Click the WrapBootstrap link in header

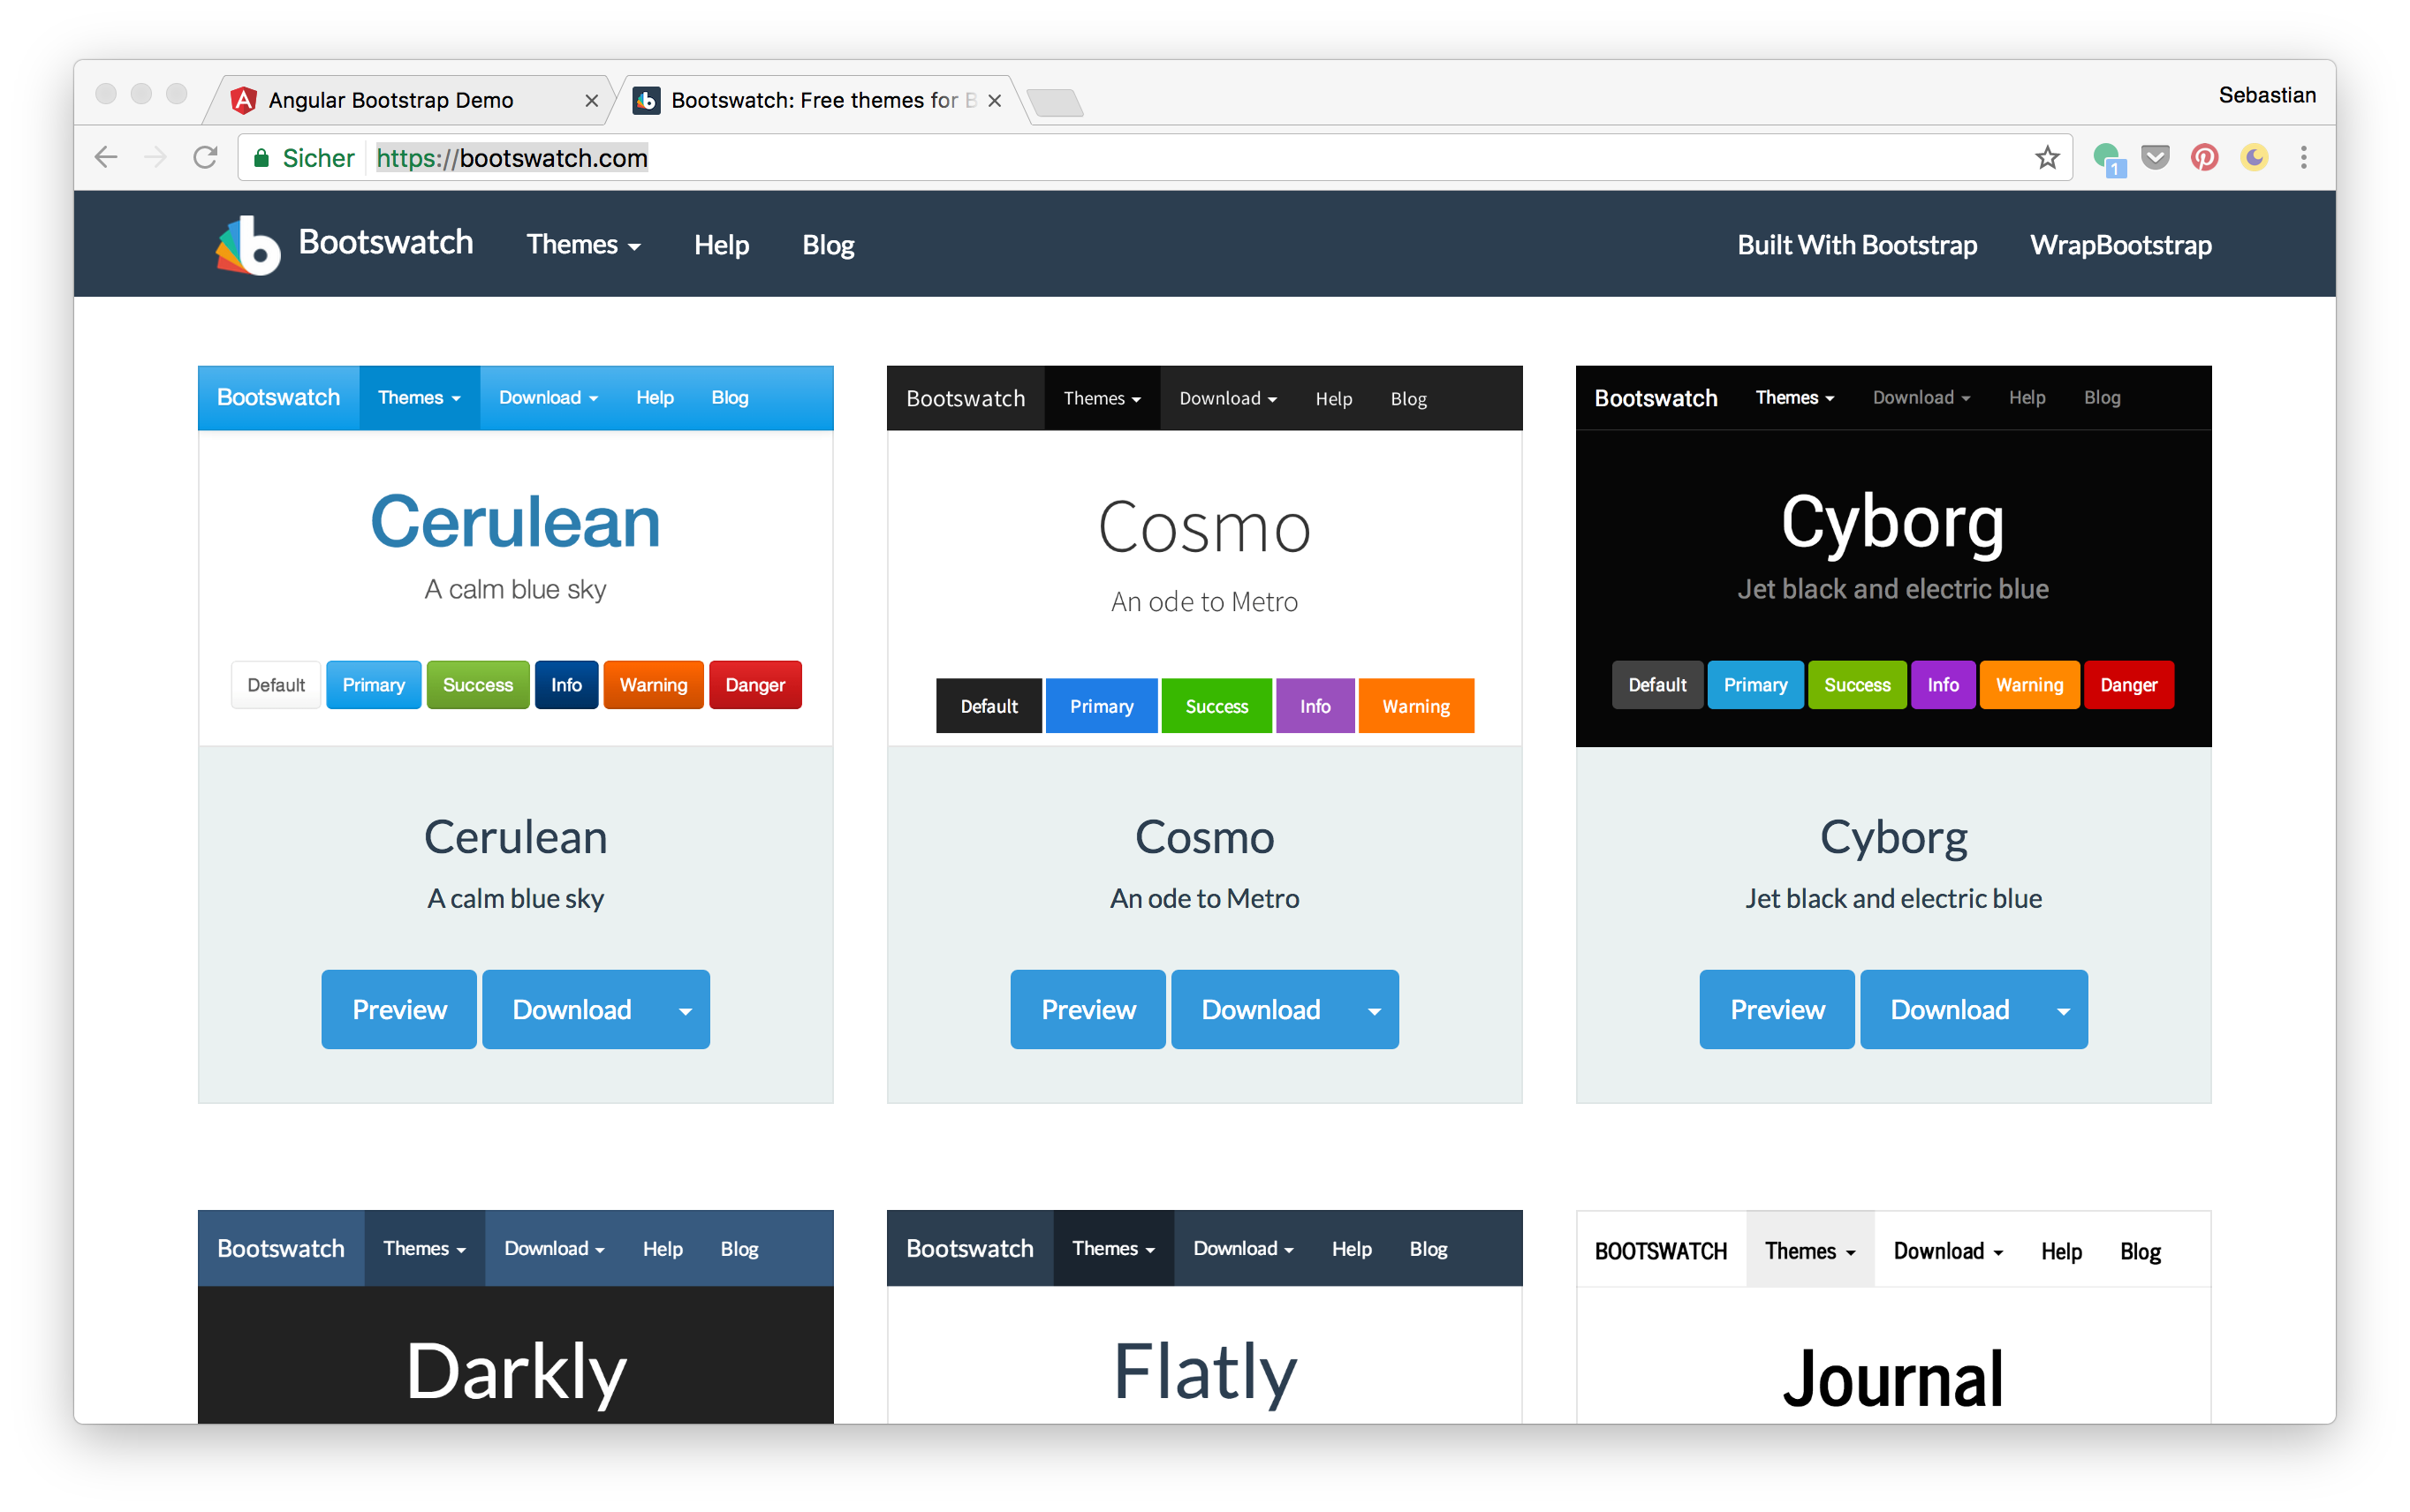pyautogui.click(x=2121, y=244)
